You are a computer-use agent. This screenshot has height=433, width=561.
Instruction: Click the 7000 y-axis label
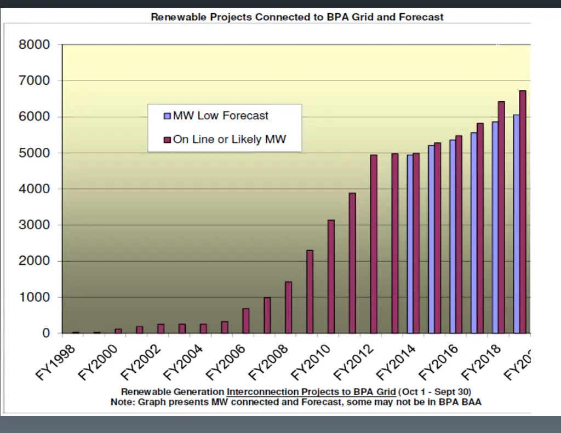pos(35,80)
